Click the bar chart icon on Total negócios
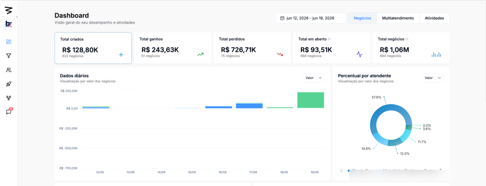 pos(436,55)
